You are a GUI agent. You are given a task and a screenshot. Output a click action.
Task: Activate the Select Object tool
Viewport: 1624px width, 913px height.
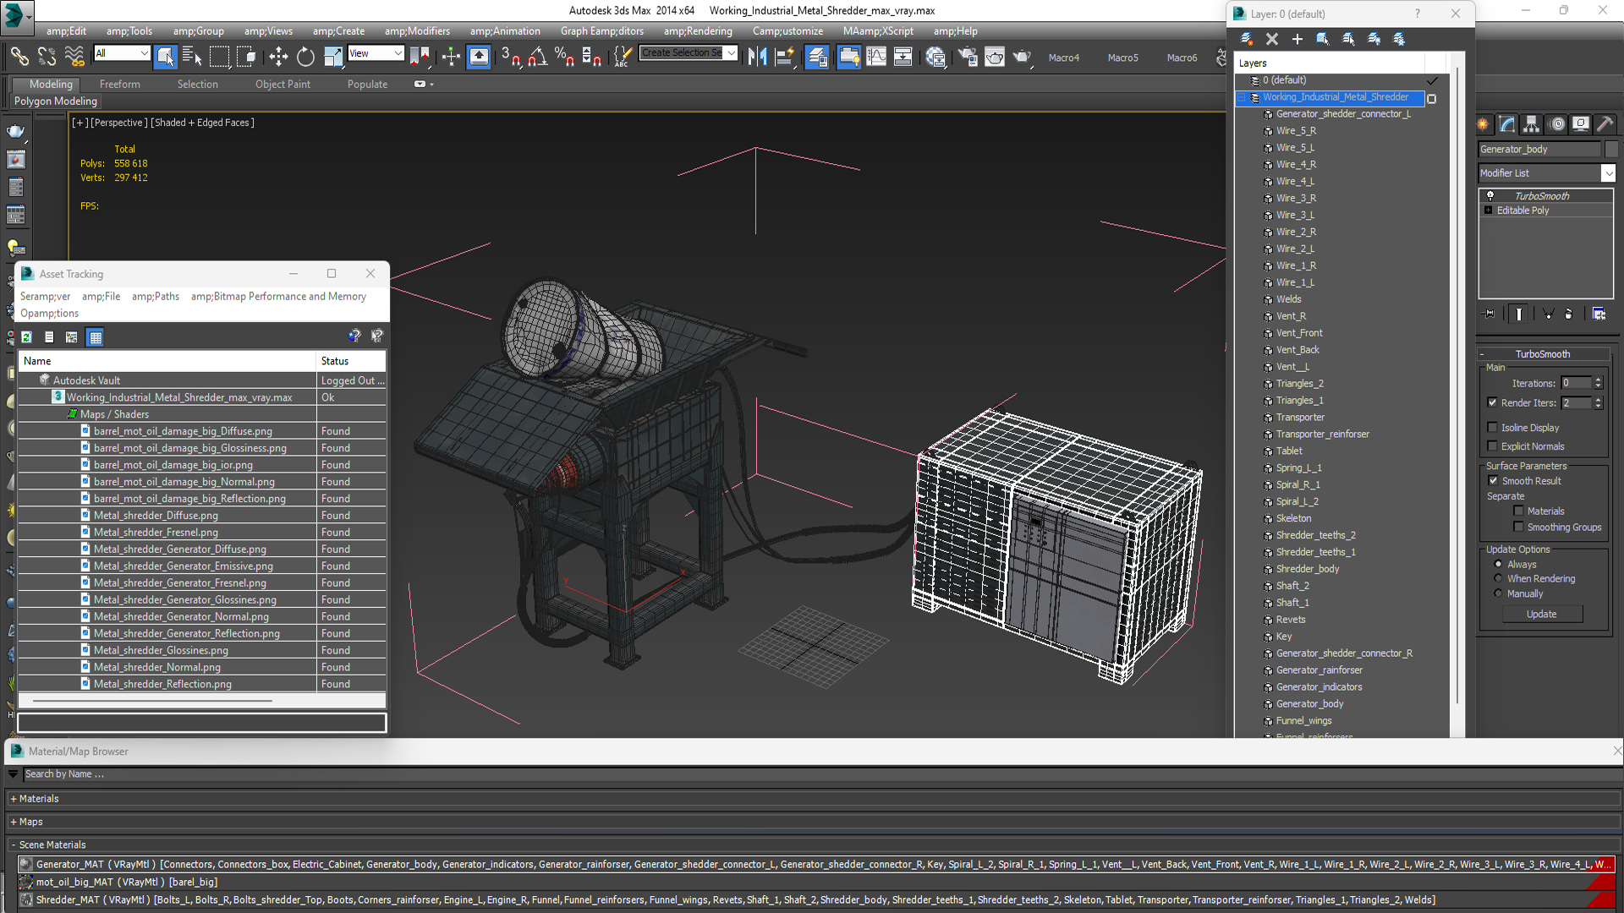[166, 57]
